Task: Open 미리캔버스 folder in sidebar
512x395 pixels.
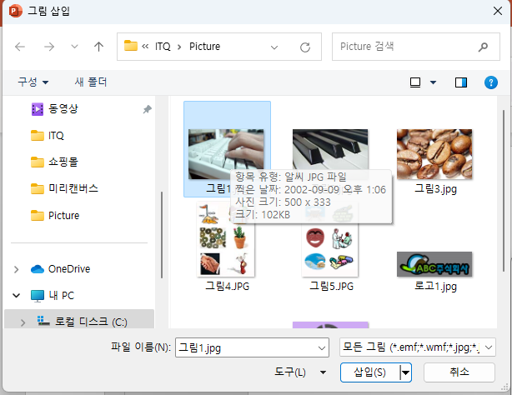Action: (x=65, y=188)
